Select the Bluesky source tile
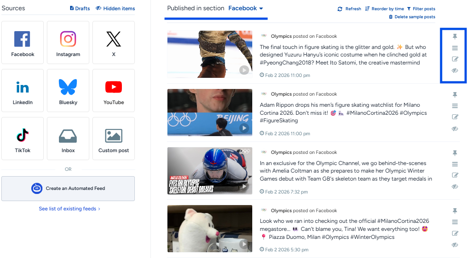Image resolution: width=471 pixels, height=258 pixels. point(68,90)
